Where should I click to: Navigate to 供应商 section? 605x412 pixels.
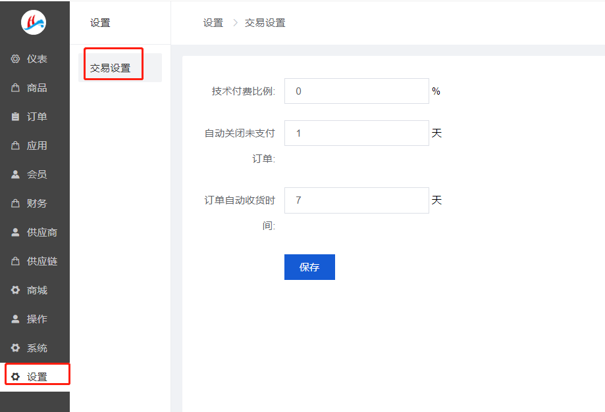pyautogui.click(x=35, y=232)
